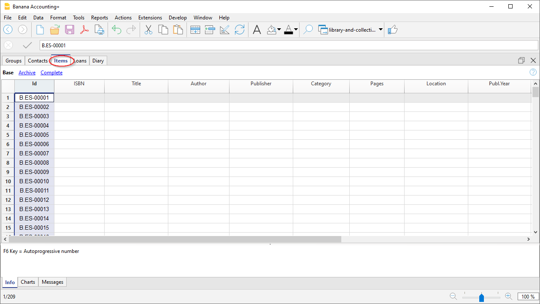The height and width of the screenshot is (304, 540).
Task: Click the Cut scissors icon
Action: pyautogui.click(x=148, y=30)
